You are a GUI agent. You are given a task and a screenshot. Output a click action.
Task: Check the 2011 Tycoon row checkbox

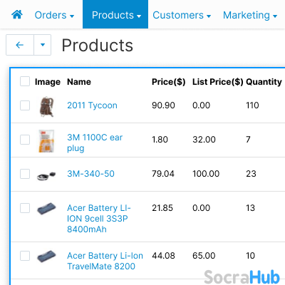click(x=25, y=105)
